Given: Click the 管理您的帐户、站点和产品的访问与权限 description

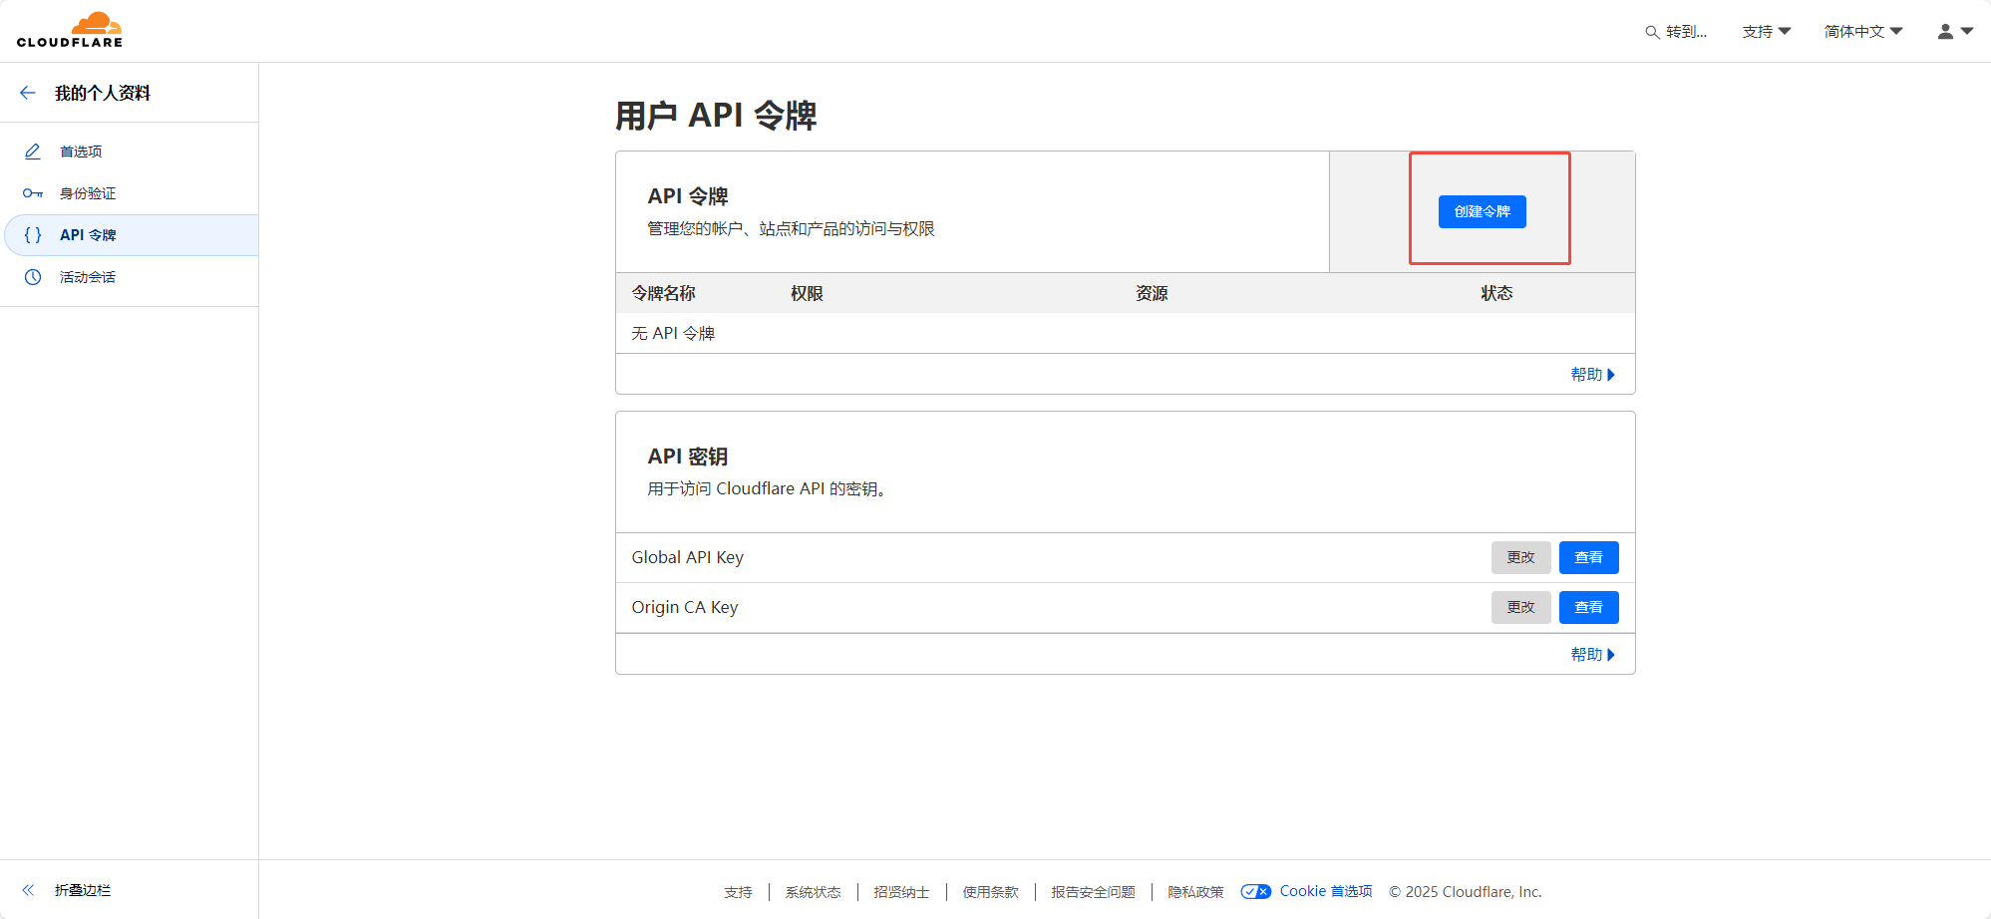Looking at the screenshot, I should [x=791, y=228].
